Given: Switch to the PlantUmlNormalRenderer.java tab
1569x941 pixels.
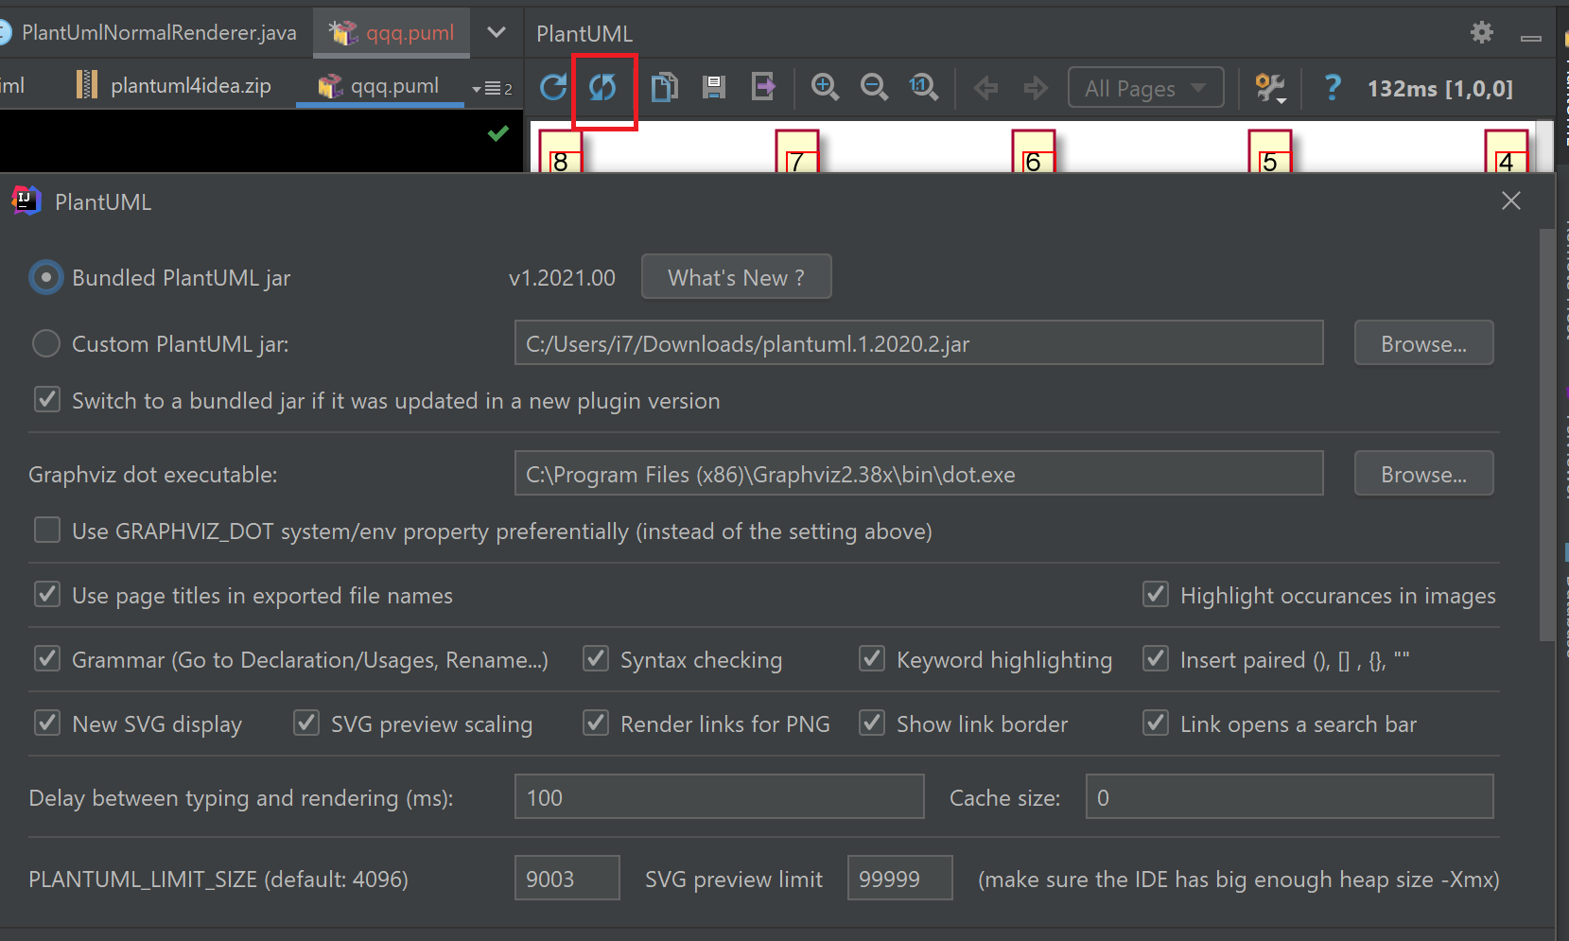Looking at the screenshot, I should click(159, 31).
